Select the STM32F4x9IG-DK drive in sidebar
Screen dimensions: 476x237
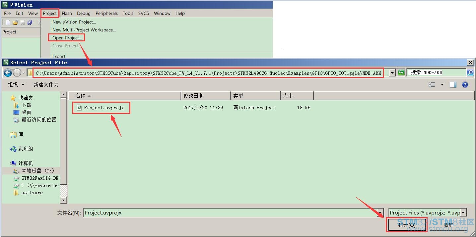pos(37,178)
